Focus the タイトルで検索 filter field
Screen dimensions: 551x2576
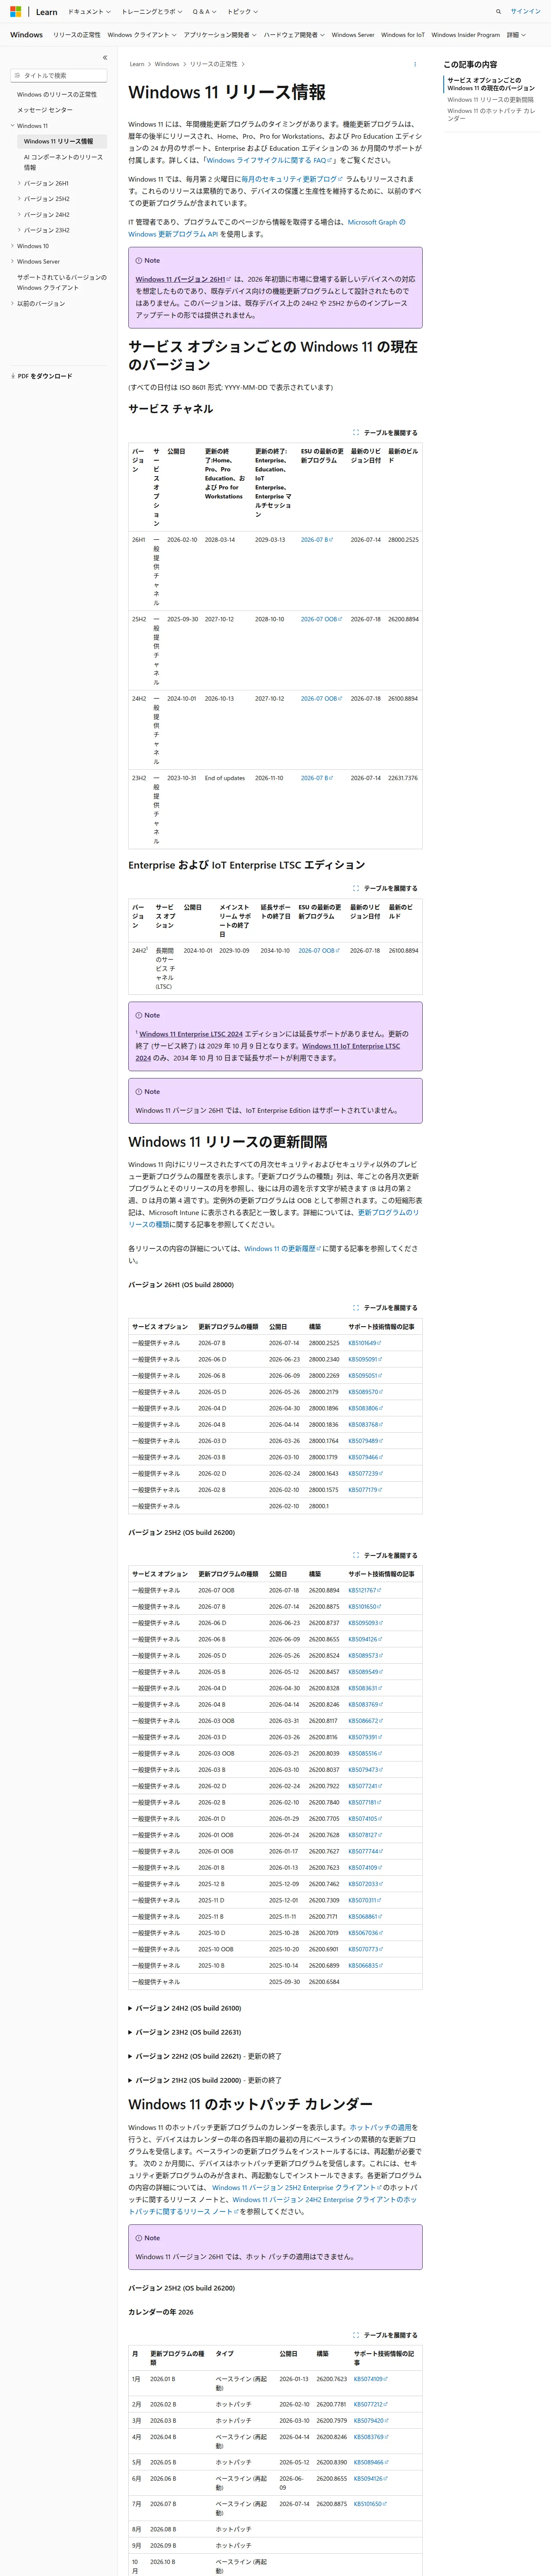[59, 75]
